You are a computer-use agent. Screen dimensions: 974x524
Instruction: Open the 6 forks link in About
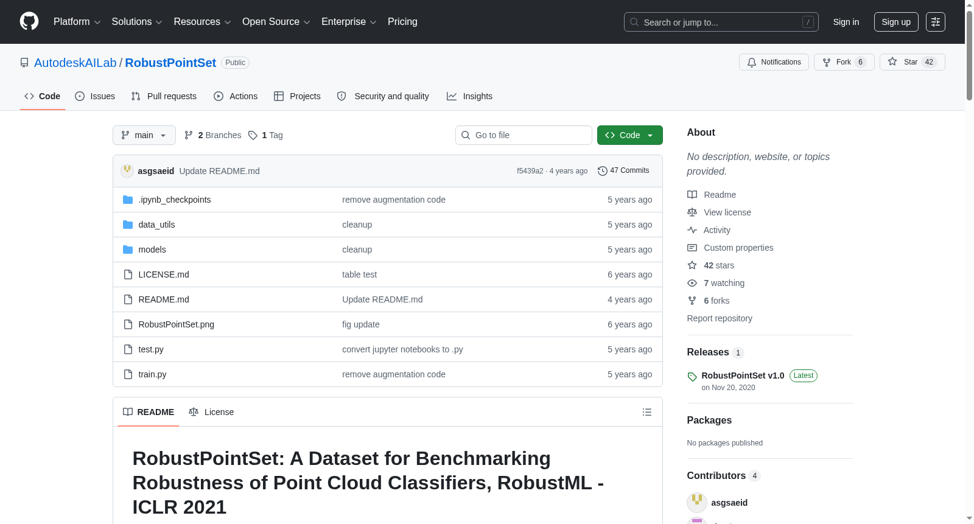(716, 301)
